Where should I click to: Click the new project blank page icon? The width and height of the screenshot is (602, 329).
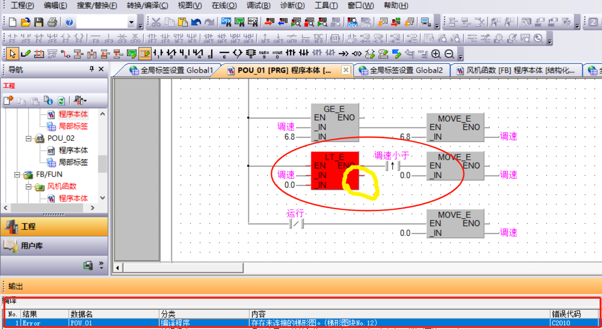point(13,22)
